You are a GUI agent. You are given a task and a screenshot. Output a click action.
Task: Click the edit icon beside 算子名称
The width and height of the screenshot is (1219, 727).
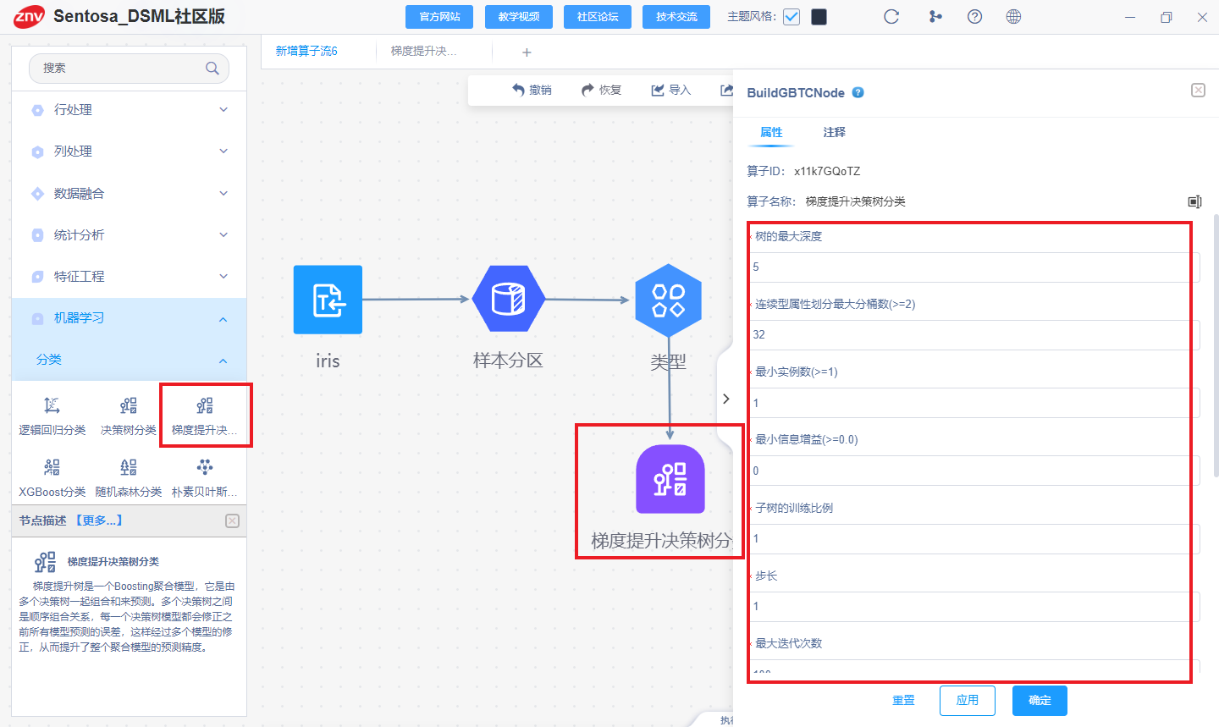pyautogui.click(x=1194, y=201)
